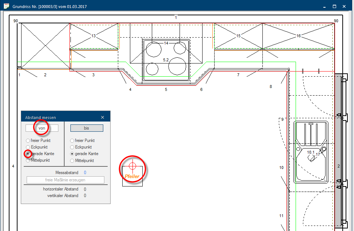
Task: Select the corner cabinet labeled 2
Action: (x=45, y=46)
